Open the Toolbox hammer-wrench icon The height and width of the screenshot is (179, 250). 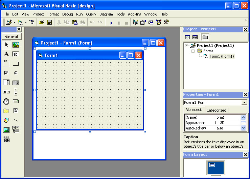(x=166, y=22)
